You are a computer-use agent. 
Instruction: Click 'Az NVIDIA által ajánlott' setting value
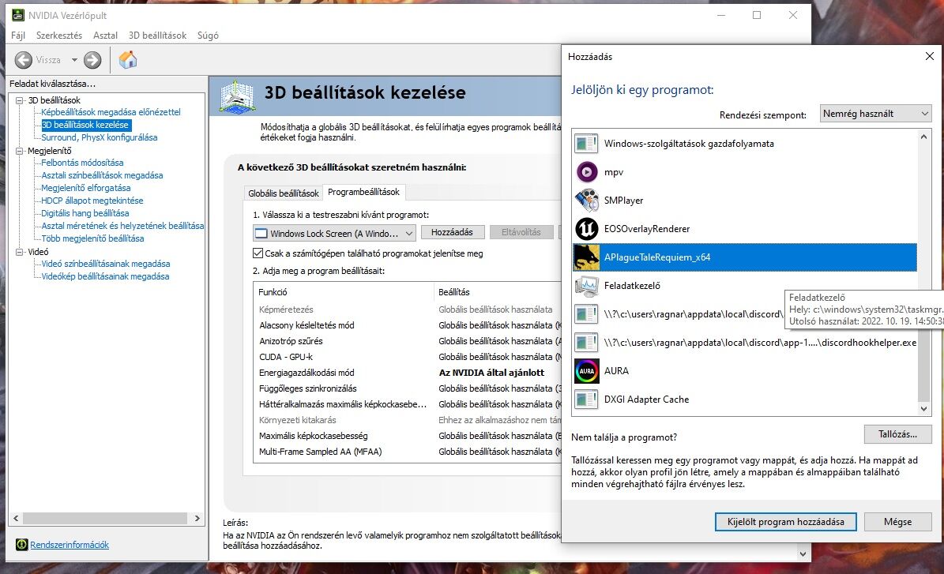492,373
